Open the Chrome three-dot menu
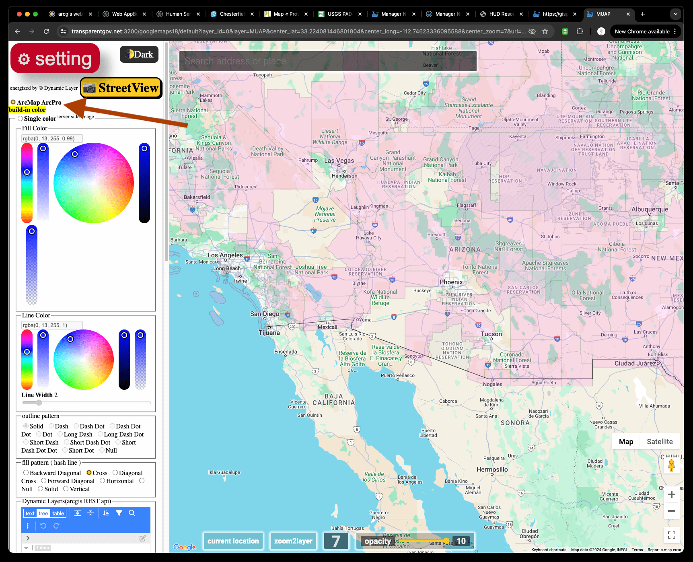 [675, 31]
